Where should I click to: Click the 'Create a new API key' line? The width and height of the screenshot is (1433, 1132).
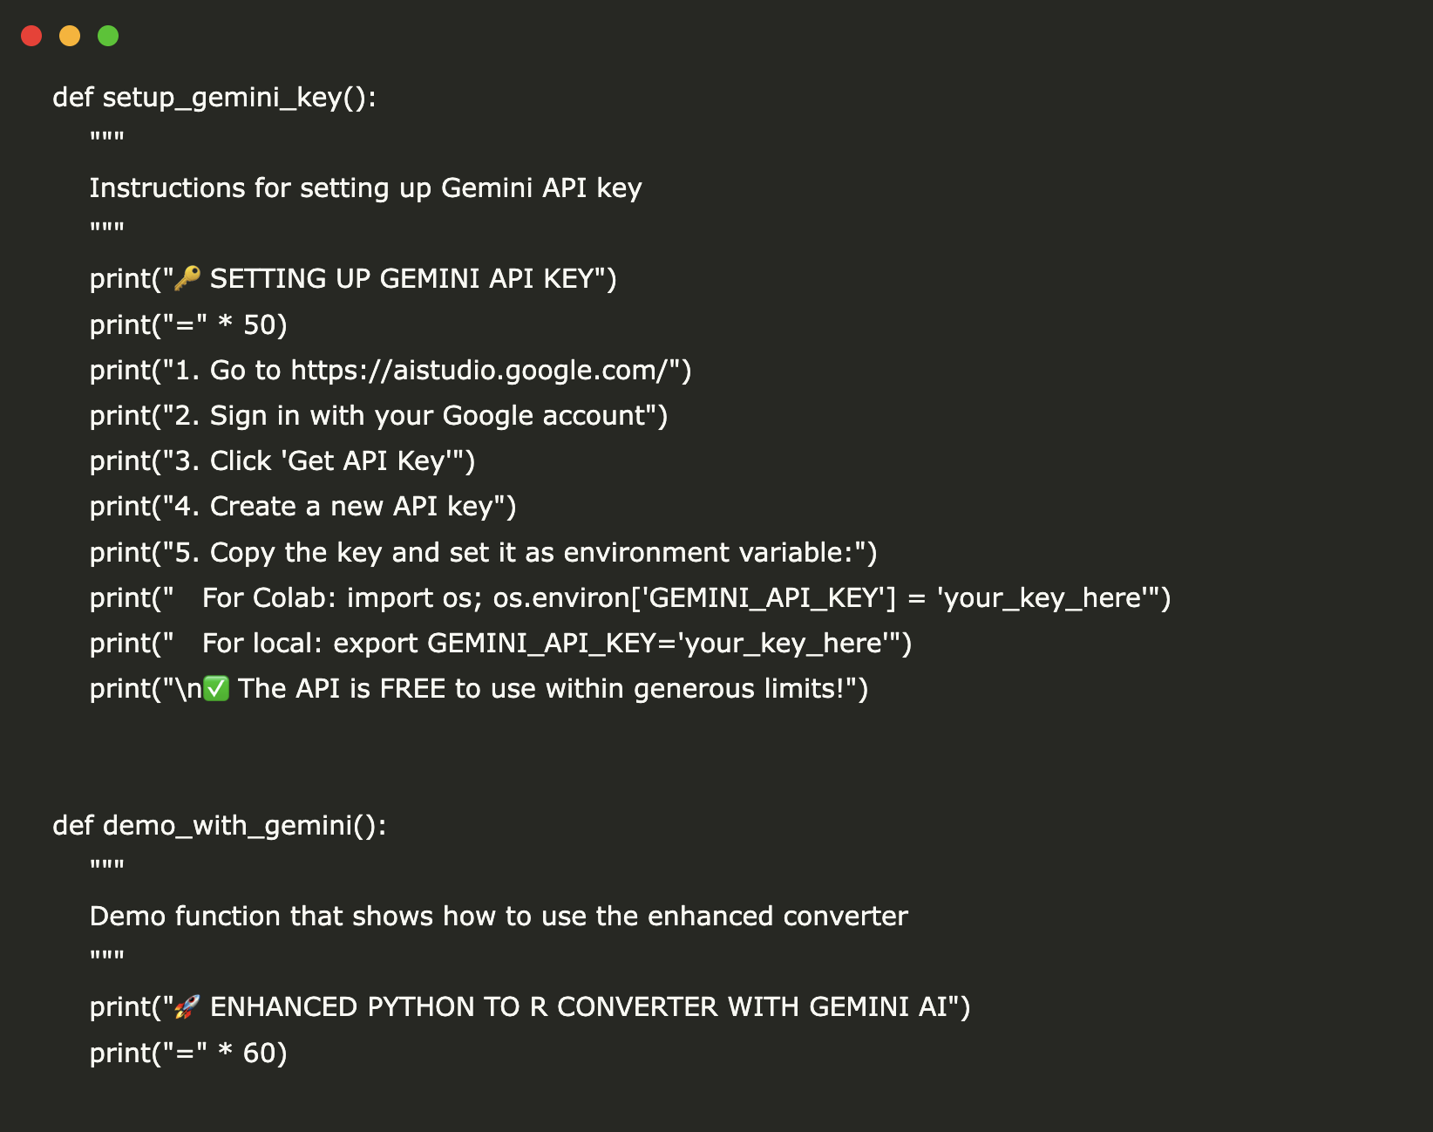click(x=302, y=507)
